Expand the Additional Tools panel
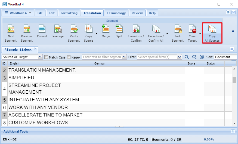The image size is (238, 144). pyautogui.click(x=233, y=131)
